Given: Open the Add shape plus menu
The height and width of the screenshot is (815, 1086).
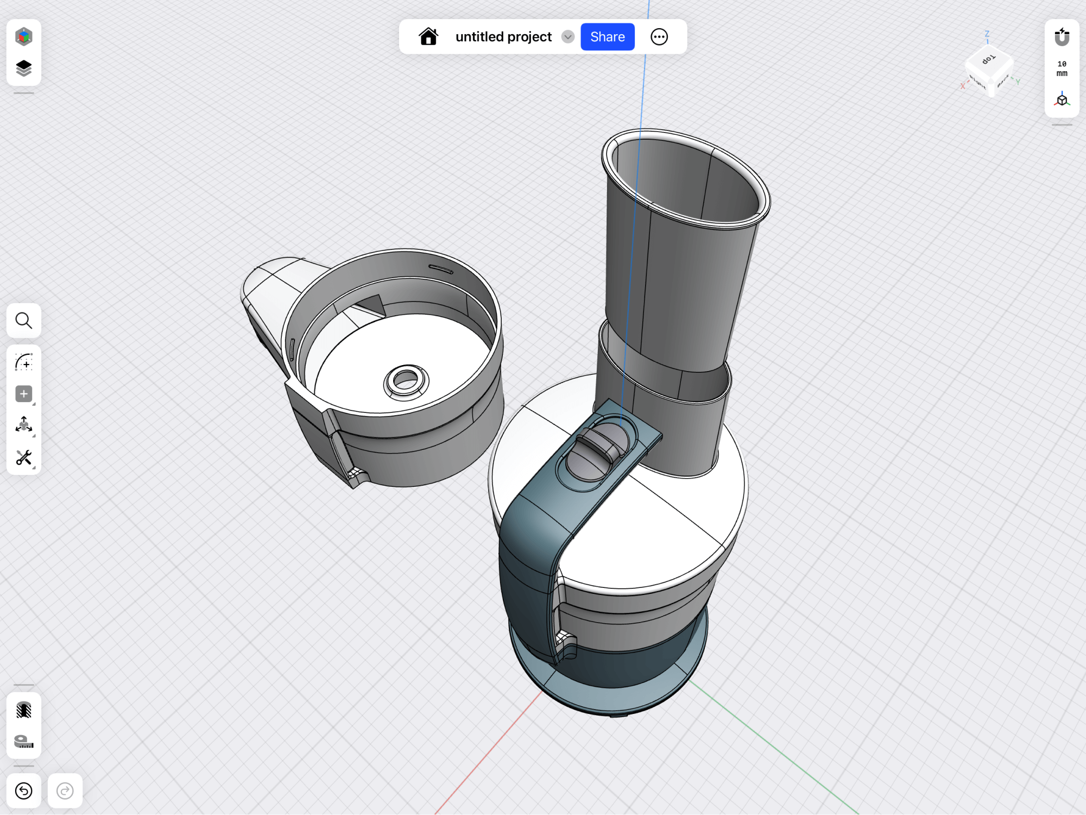Looking at the screenshot, I should point(23,394).
